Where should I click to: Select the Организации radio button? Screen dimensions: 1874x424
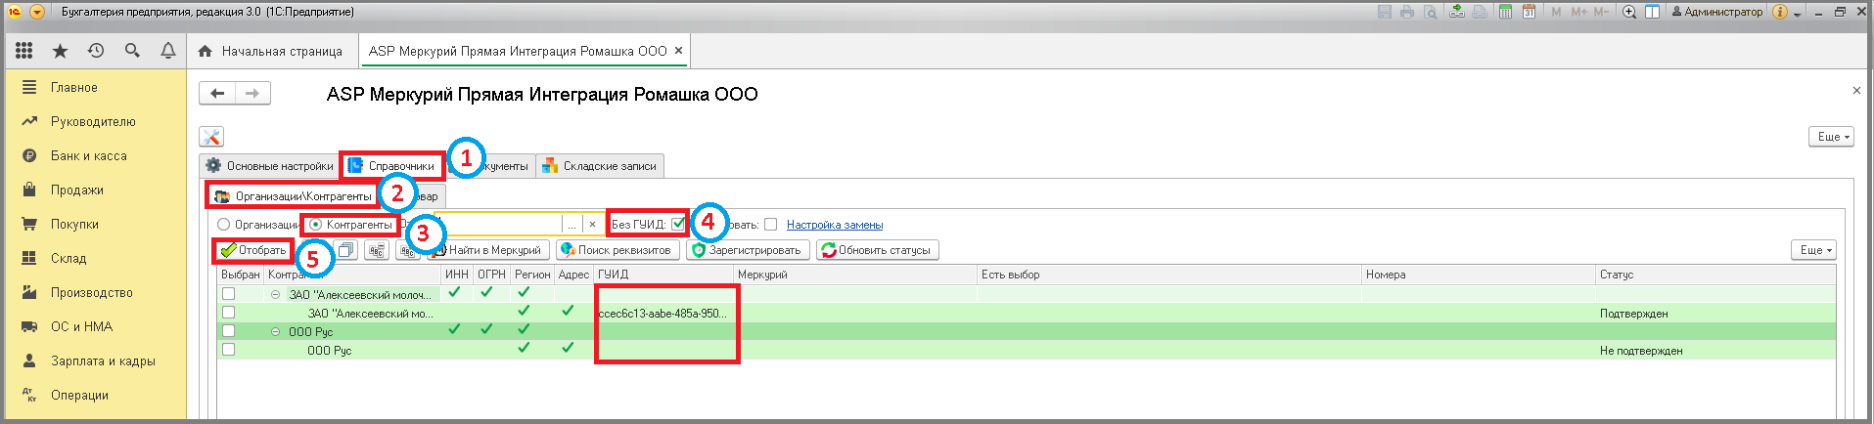click(223, 225)
